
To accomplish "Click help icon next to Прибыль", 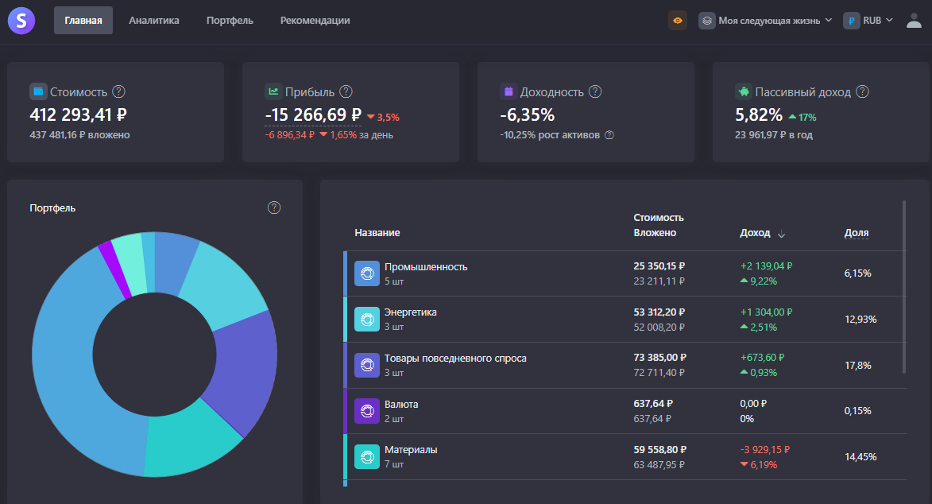I will [346, 91].
